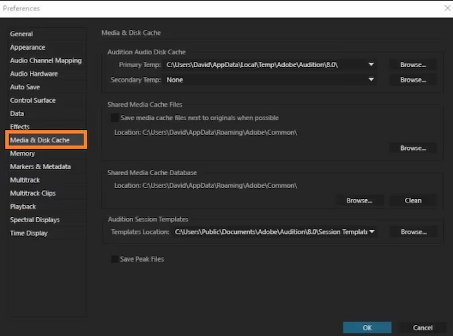Viewport: 453px width, 336px height.
Task: Go to Audio Channel Mapping settings
Action: [46, 60]
